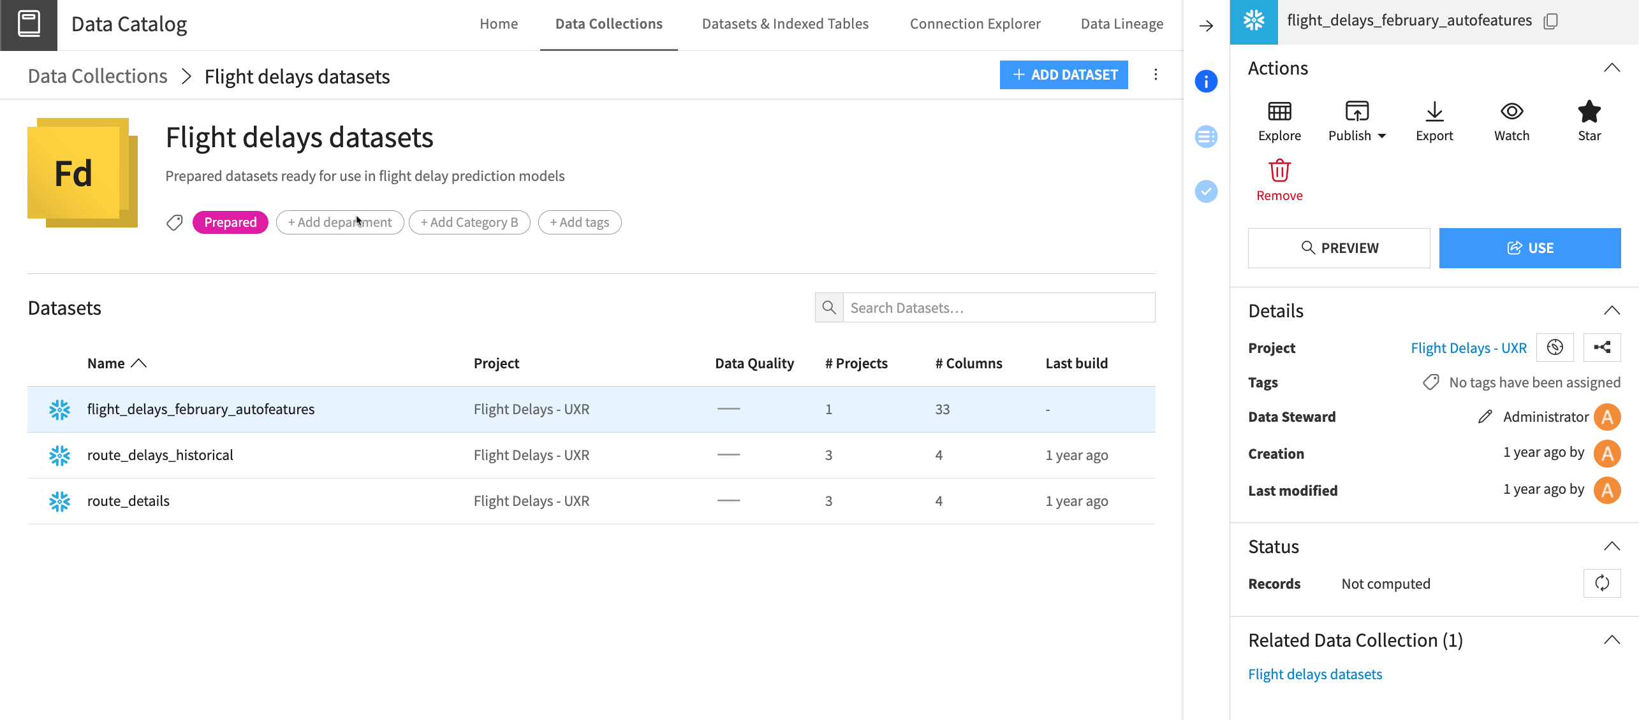Refresh the Records count
Screen dimensions: 1639x720
click(1602, 584)
